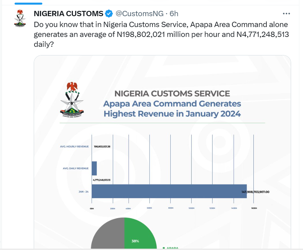The height and width of the screenshot is (250, 303).
Task: Open the @CustomsNG handle link
Action: click(x=139, y=14)
